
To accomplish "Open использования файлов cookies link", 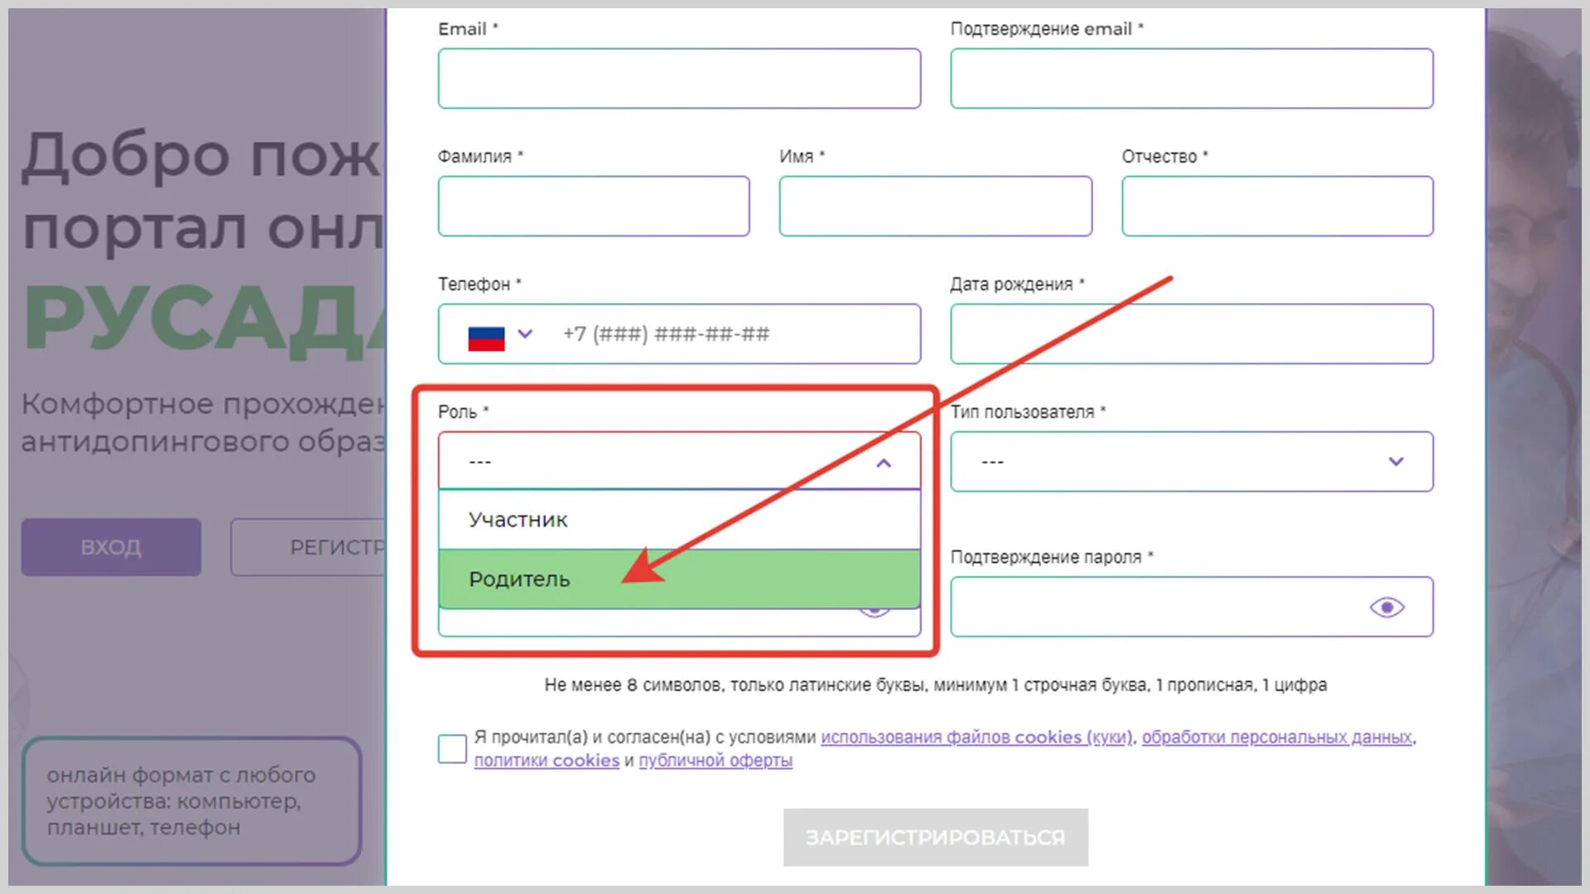I will point(976,737).
